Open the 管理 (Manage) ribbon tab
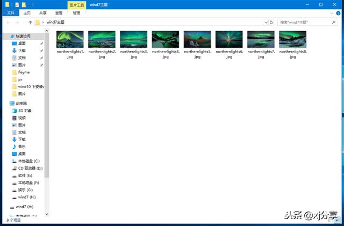The image size is (344, 226). coord(76,13)
